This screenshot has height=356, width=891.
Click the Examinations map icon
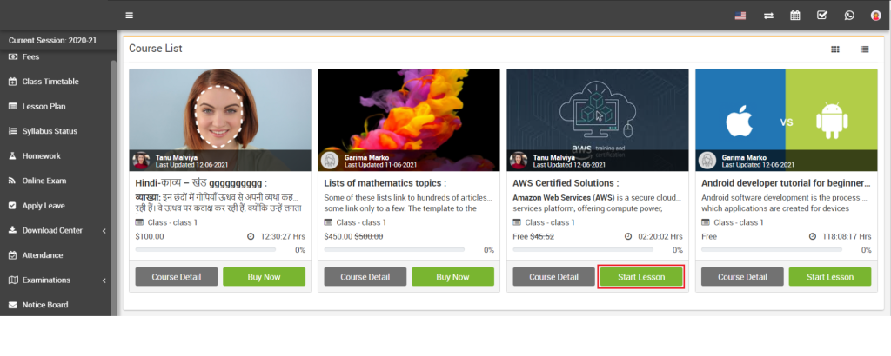pyautogui.click(x=13, y=280)
